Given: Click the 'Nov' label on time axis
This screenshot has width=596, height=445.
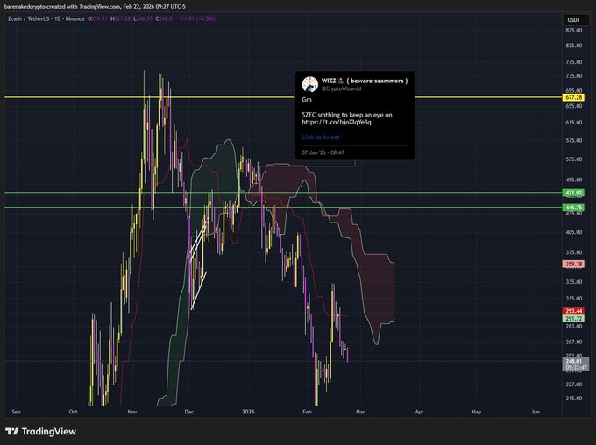Looking at the screenshot, I should pos(131,412).
